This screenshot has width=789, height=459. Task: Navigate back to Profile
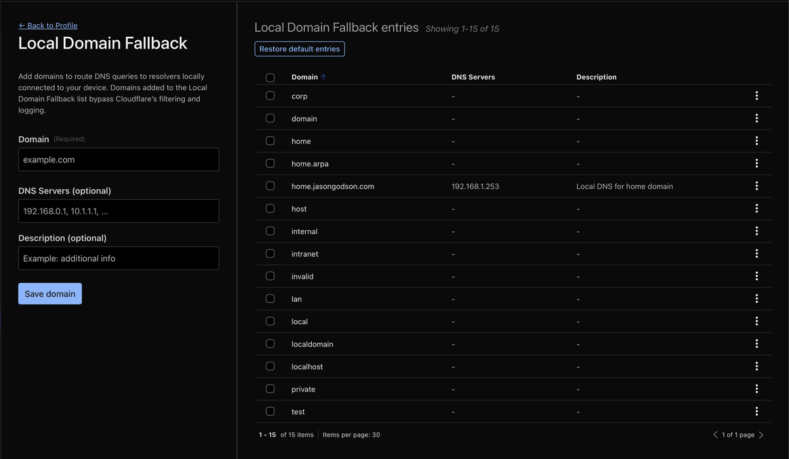48,25
